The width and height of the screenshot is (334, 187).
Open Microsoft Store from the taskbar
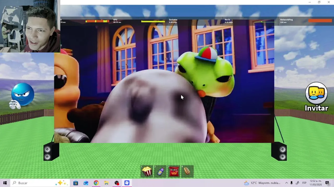[76, 183]
